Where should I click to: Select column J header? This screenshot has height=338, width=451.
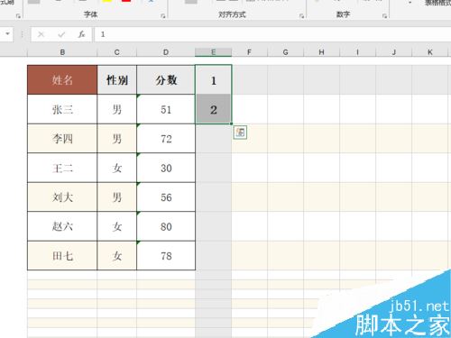(x=394, y=52)
